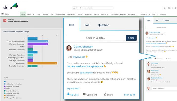Viewport: 177px width, 101px height.
Task: Click the search magnifier icon
Action: coord(80,8)
